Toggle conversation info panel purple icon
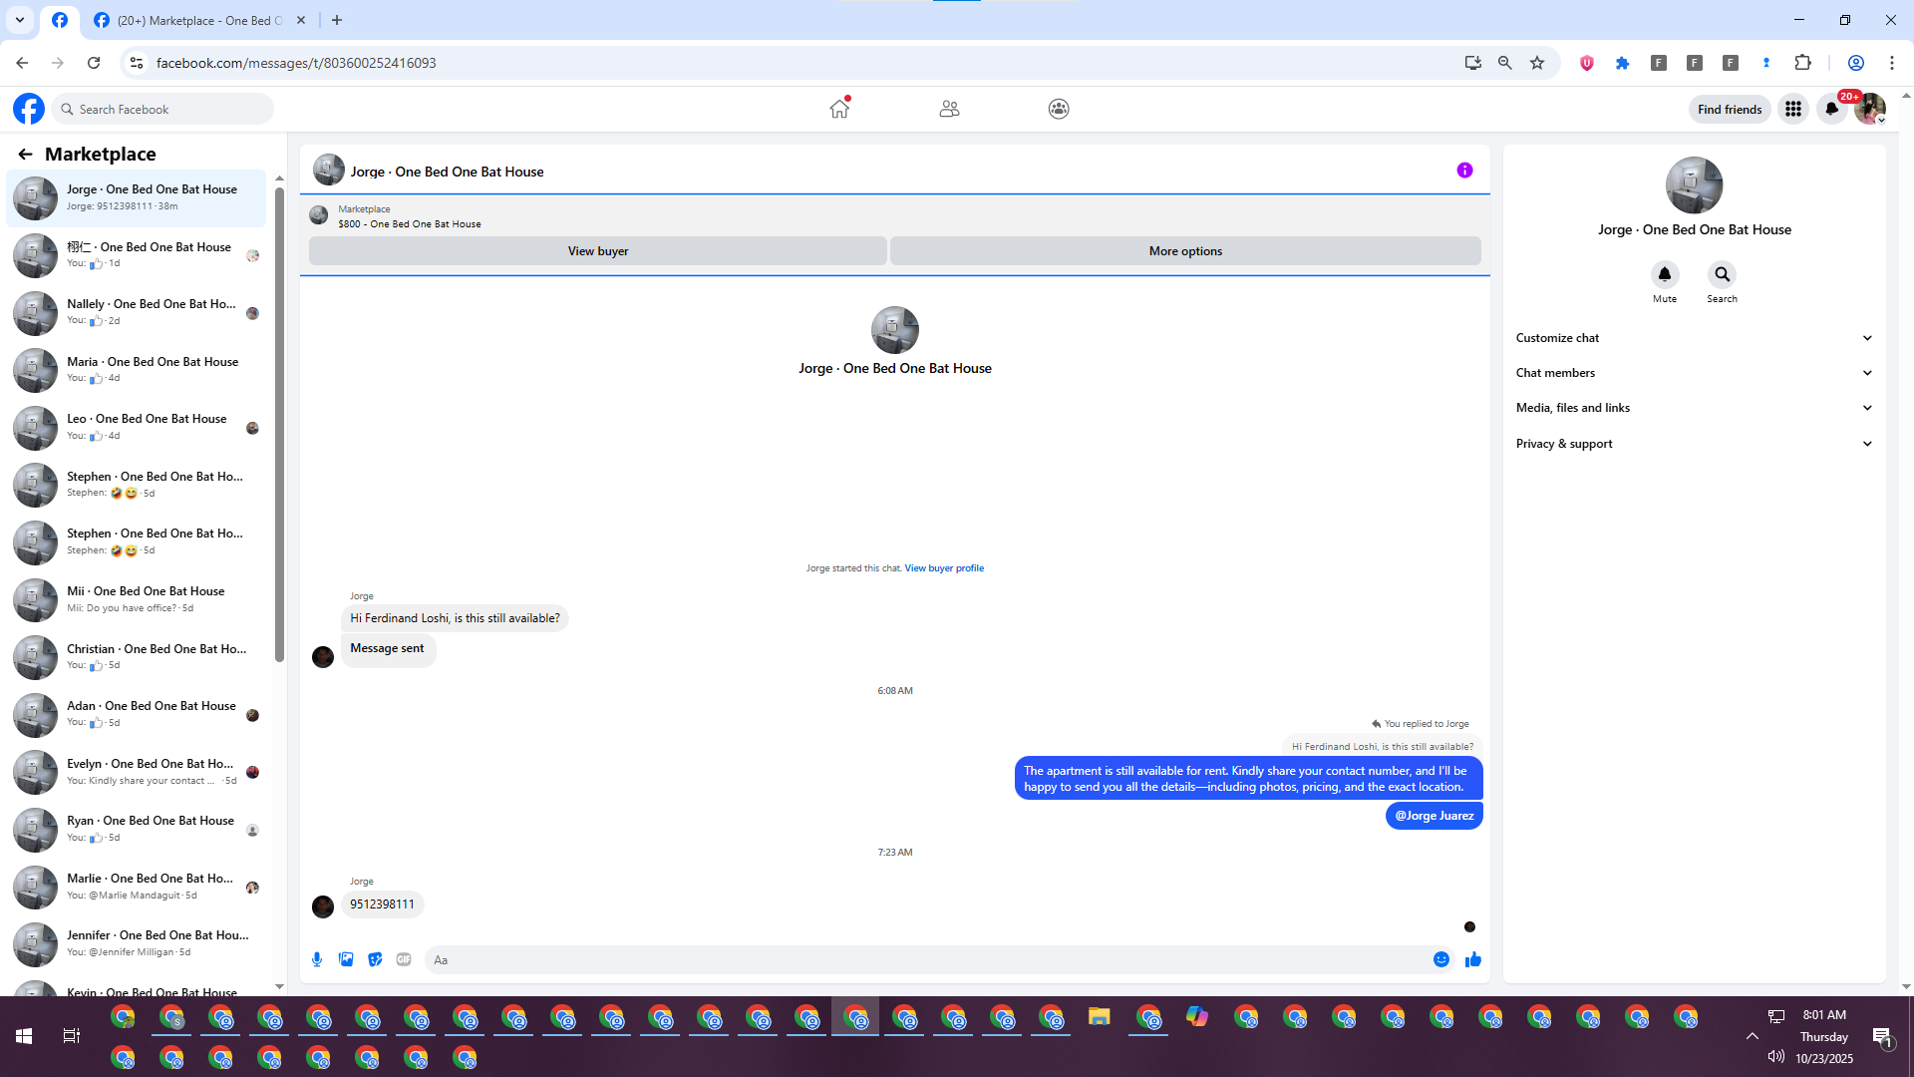 tap(1464, 171)
